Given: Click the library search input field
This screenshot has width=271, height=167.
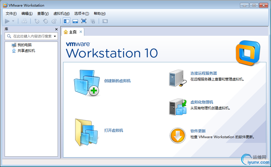Looking at the screenshot, I should (x=31, y=36).
